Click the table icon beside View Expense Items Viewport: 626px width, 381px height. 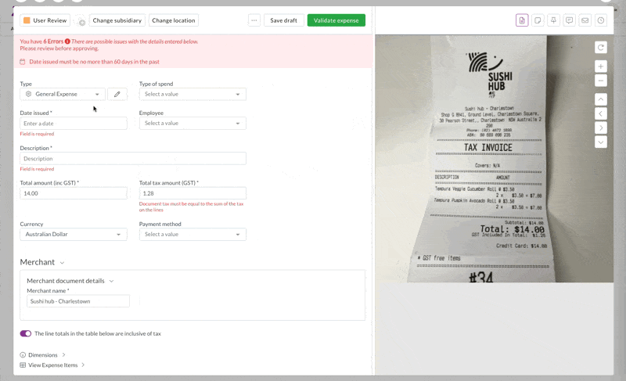[x=23, y=365]
